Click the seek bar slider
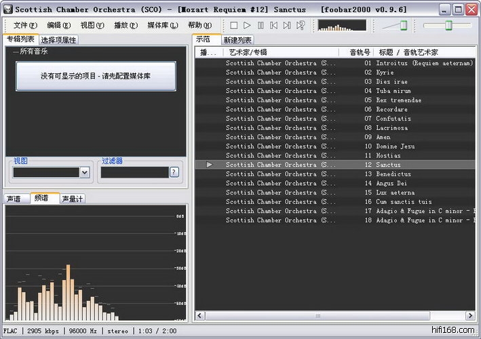The width and height of the screenshot is (481, 339). 448,25
